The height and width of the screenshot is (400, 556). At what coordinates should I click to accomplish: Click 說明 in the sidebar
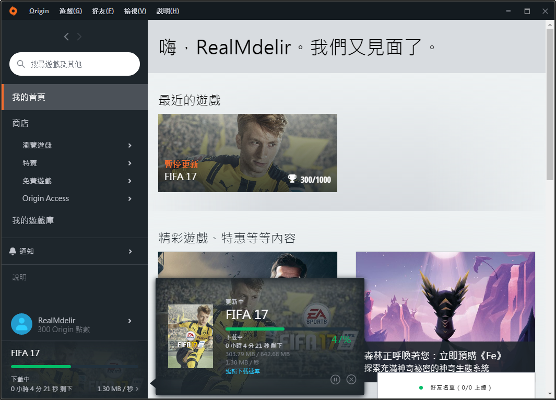[x=19, y=277]
